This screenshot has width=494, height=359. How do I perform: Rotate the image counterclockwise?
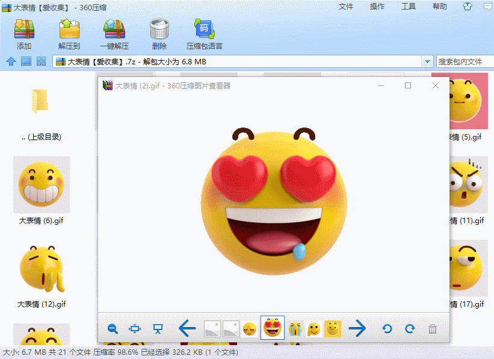tap(387, 328)
